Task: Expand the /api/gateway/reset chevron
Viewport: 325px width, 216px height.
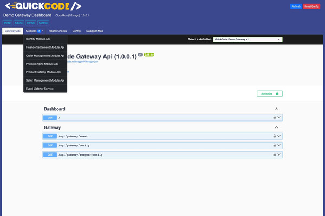Action: click(x=279, y=136)
